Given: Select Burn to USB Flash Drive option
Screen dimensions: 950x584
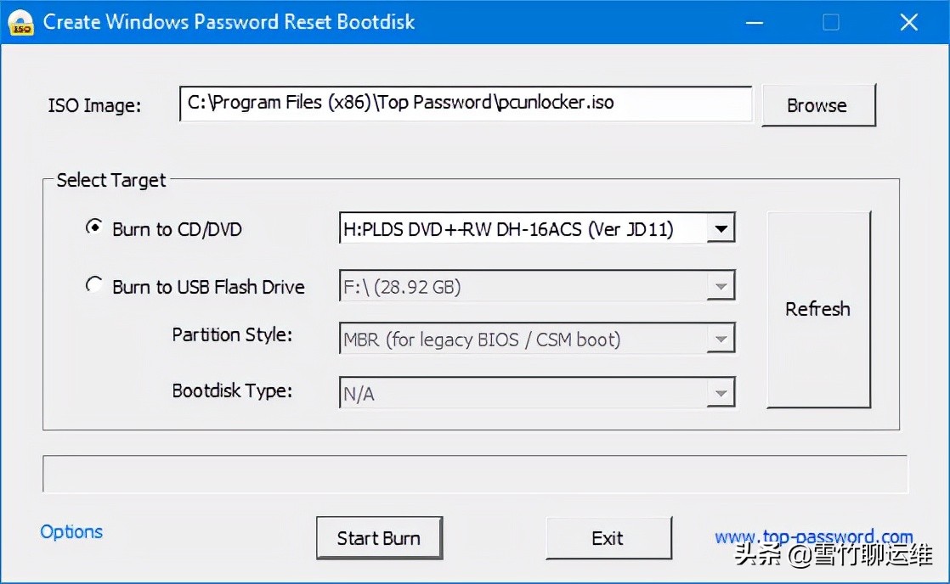Looking at the screenshot, I should [x=94, y=286].
